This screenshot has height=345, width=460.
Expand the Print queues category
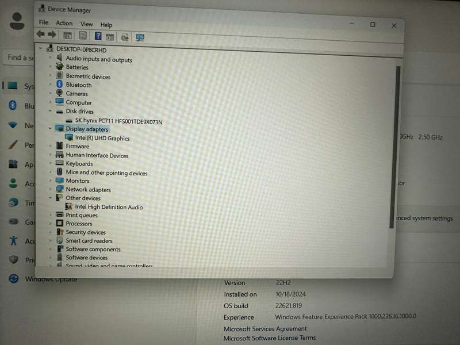point(51,214)
